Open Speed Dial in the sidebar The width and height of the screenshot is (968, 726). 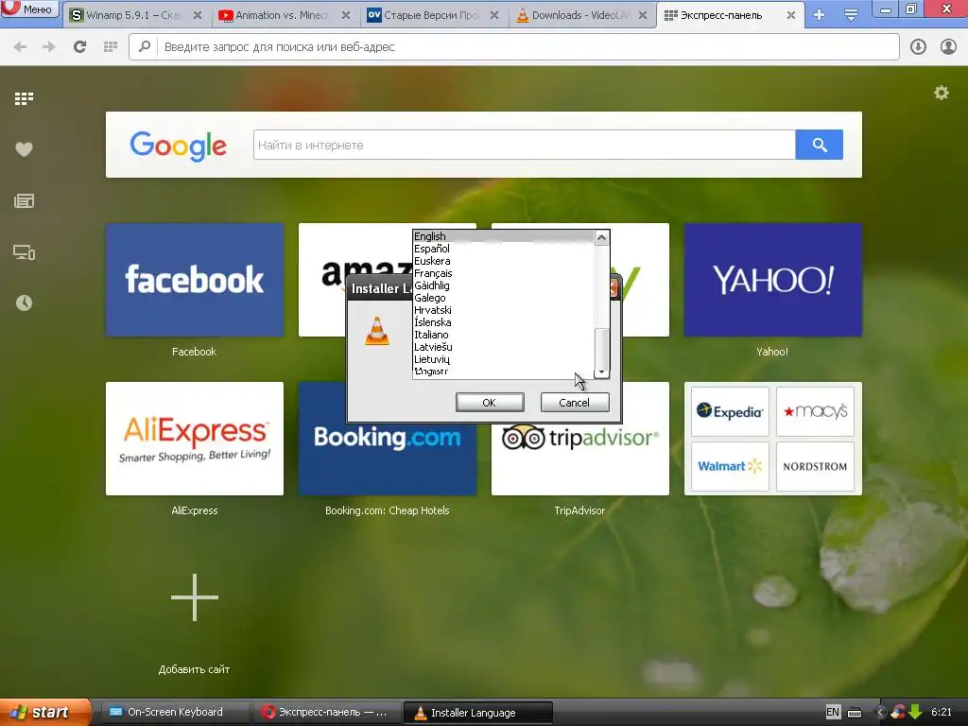coord(24,98)
